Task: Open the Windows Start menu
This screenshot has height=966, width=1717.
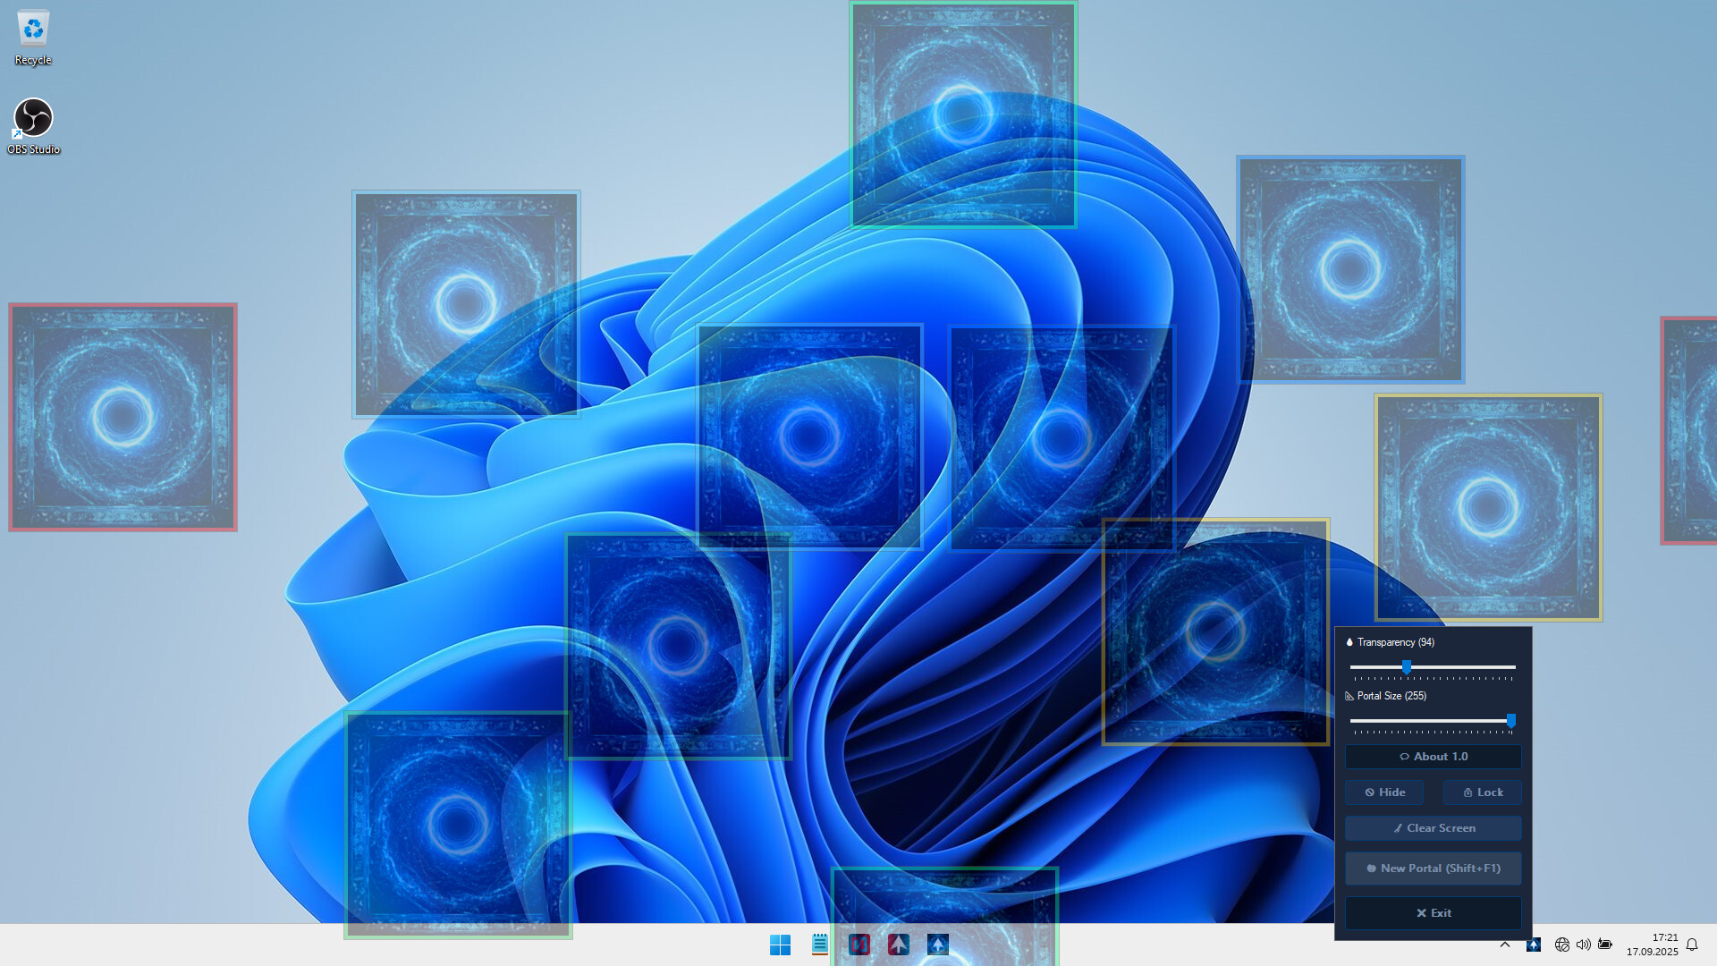Action: (x=781, y=945)
